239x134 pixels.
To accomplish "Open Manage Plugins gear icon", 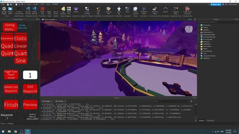I will point(4,10).
